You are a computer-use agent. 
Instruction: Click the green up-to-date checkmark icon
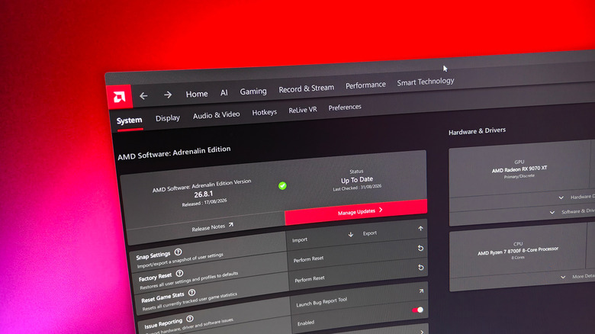282,185
